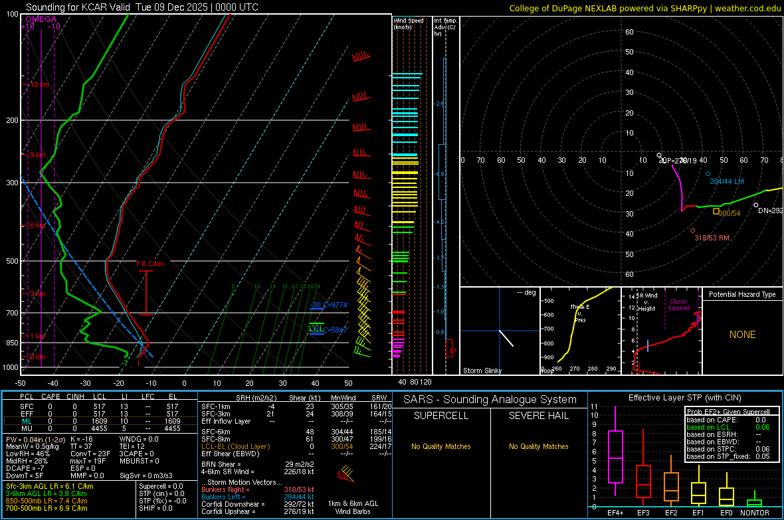Click the NONTOR axis label

pos(755,513)
